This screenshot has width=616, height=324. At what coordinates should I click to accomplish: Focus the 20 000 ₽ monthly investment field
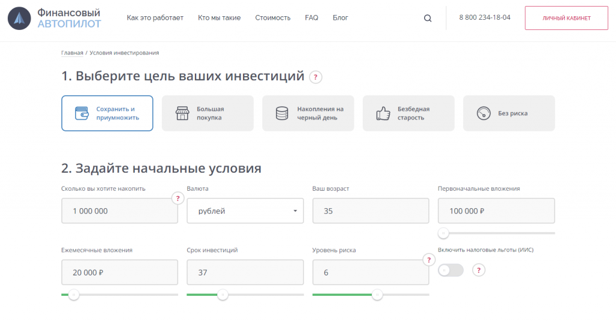click(x=120, y=272)
